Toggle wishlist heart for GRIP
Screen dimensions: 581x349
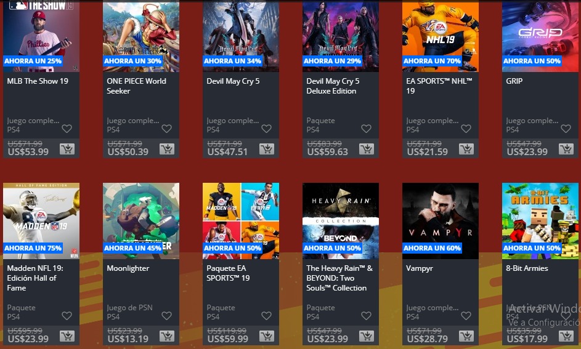566,129
